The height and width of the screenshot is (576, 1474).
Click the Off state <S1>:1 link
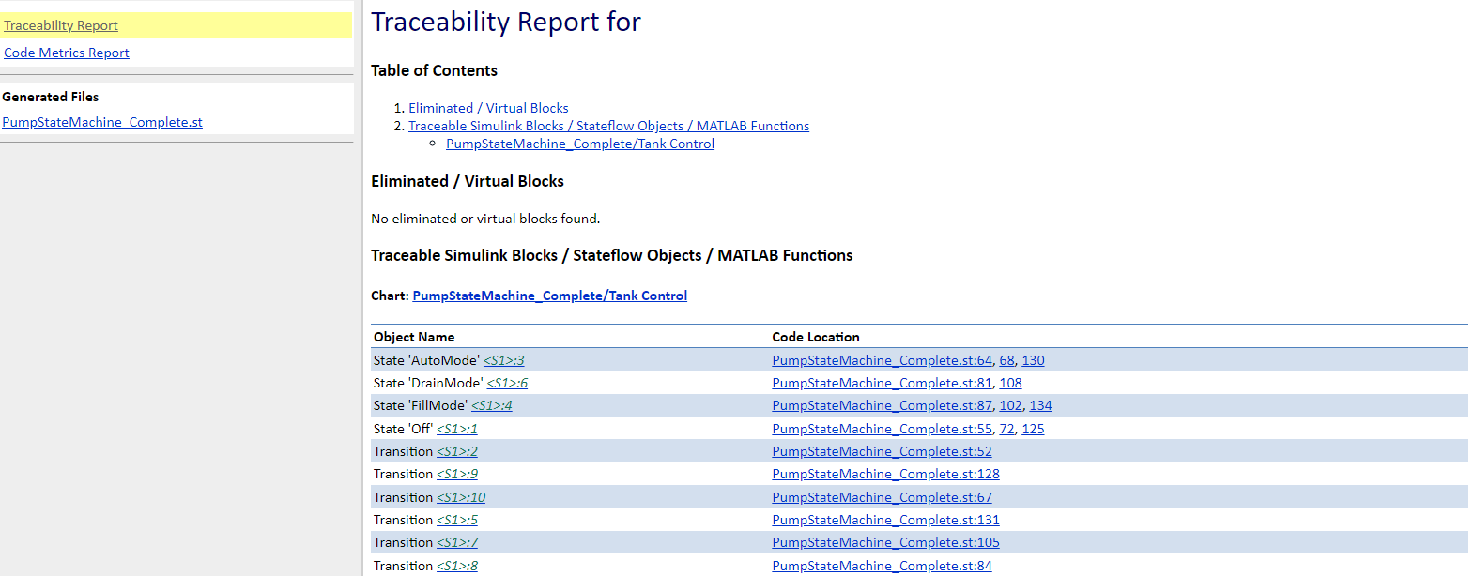click(x=457, y=429)
